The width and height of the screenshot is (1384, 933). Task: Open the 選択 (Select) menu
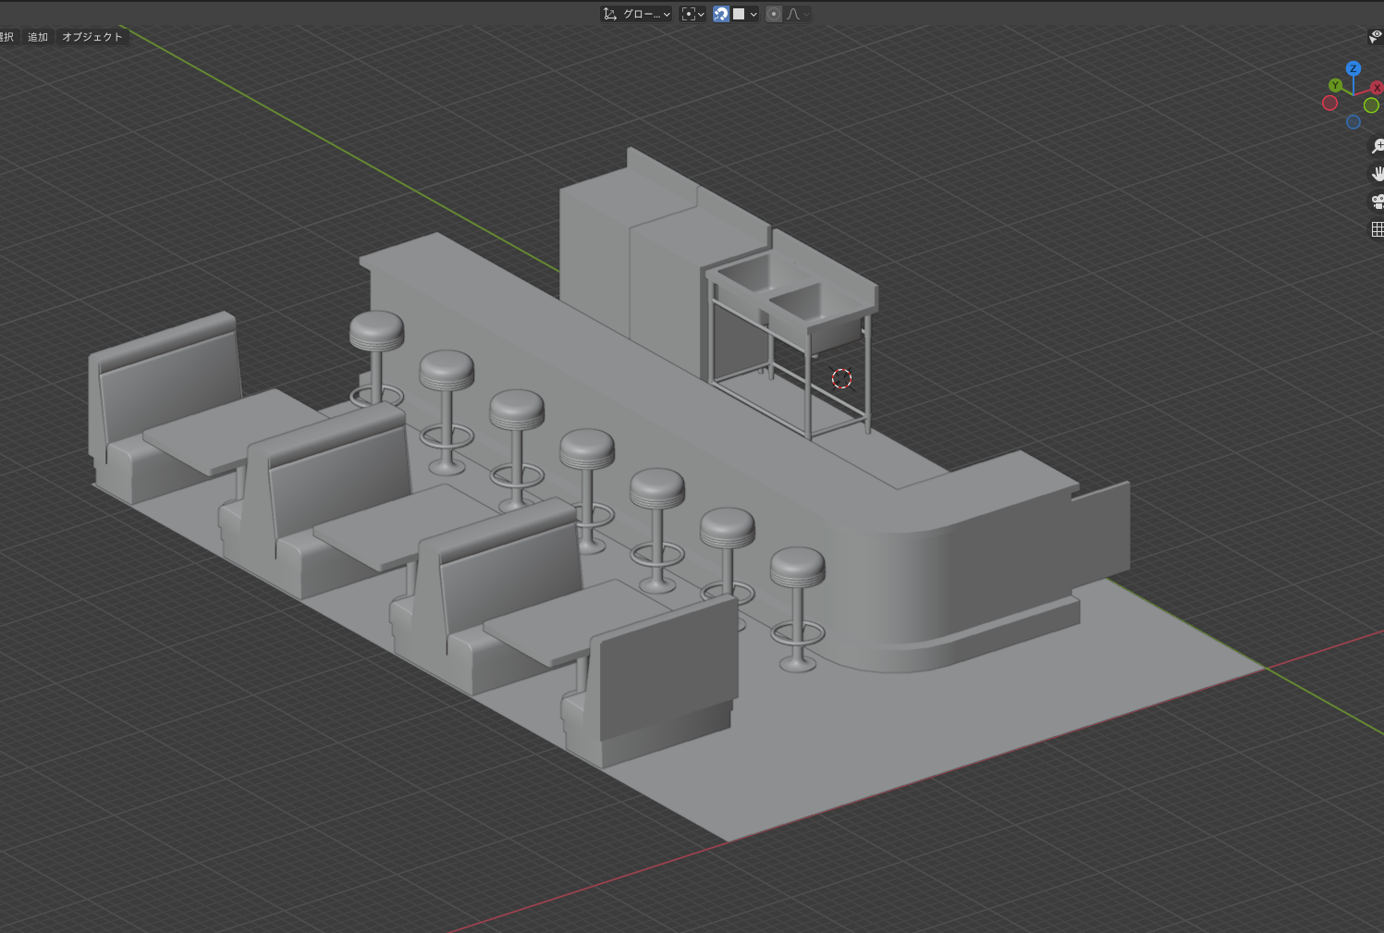pos(6,37)
